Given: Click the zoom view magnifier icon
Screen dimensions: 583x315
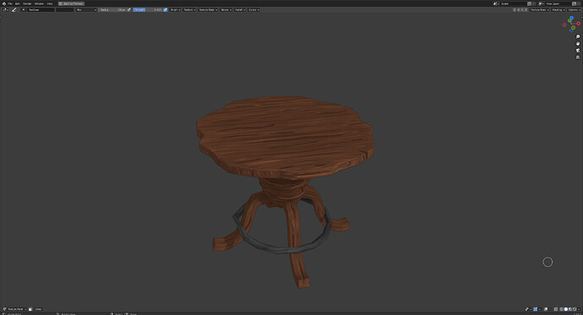Looking at the screenshot, I should point(578,37).
